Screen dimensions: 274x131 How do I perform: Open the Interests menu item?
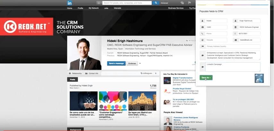[x=117, y=8]
